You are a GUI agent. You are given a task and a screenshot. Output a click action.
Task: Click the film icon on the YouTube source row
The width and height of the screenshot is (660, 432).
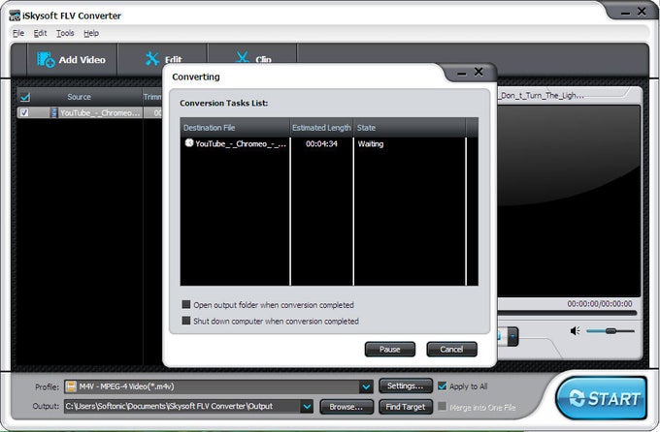54,112
